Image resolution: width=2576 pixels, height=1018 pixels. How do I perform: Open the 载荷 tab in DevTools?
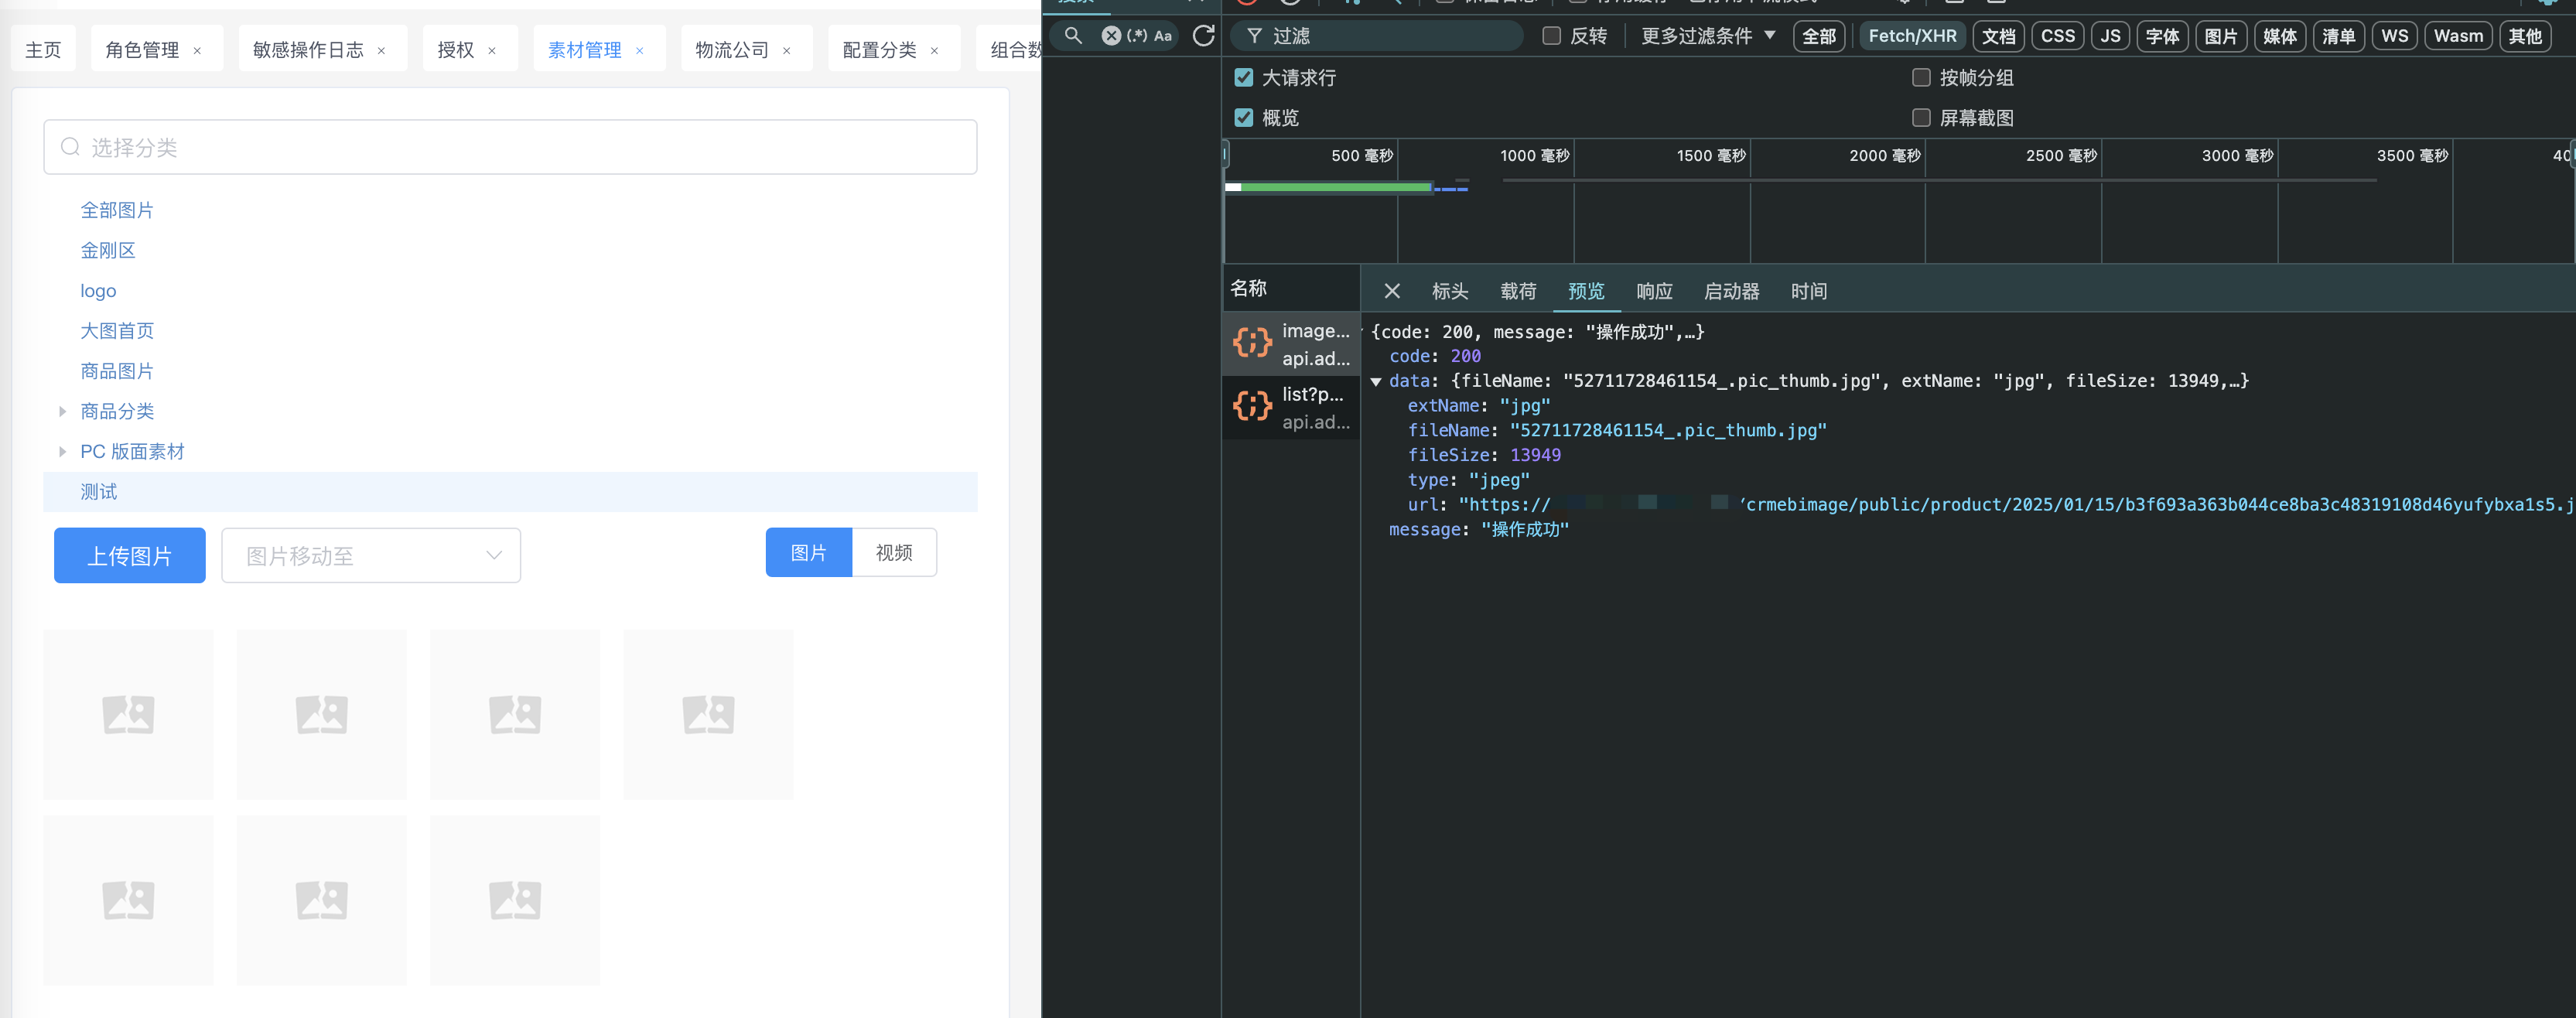[1517, 291]
